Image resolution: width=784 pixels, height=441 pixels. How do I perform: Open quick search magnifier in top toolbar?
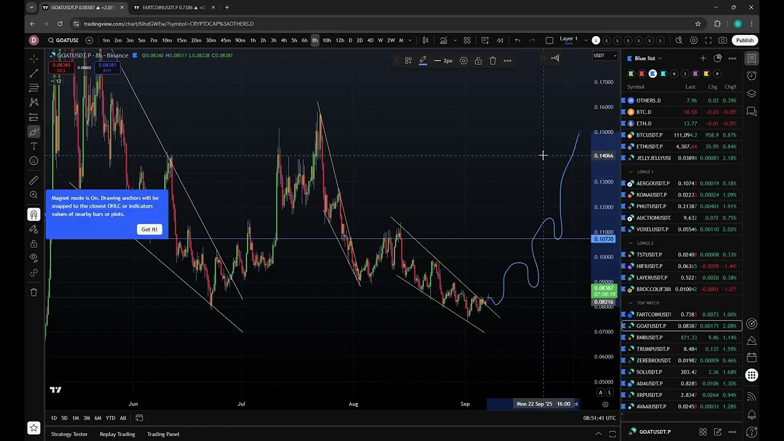[679, 40]
